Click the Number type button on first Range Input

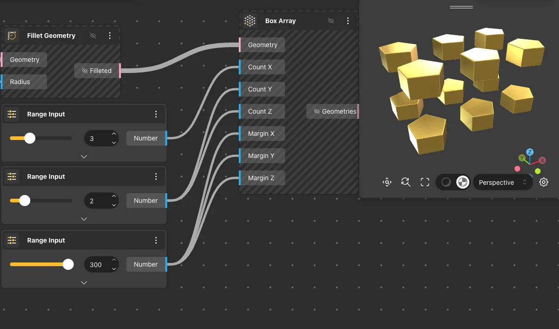coord(146,138)
